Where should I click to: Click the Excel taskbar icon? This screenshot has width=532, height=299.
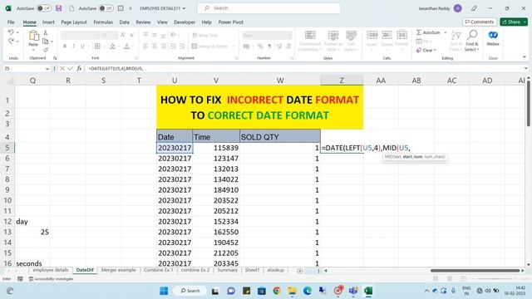[368, 291]
